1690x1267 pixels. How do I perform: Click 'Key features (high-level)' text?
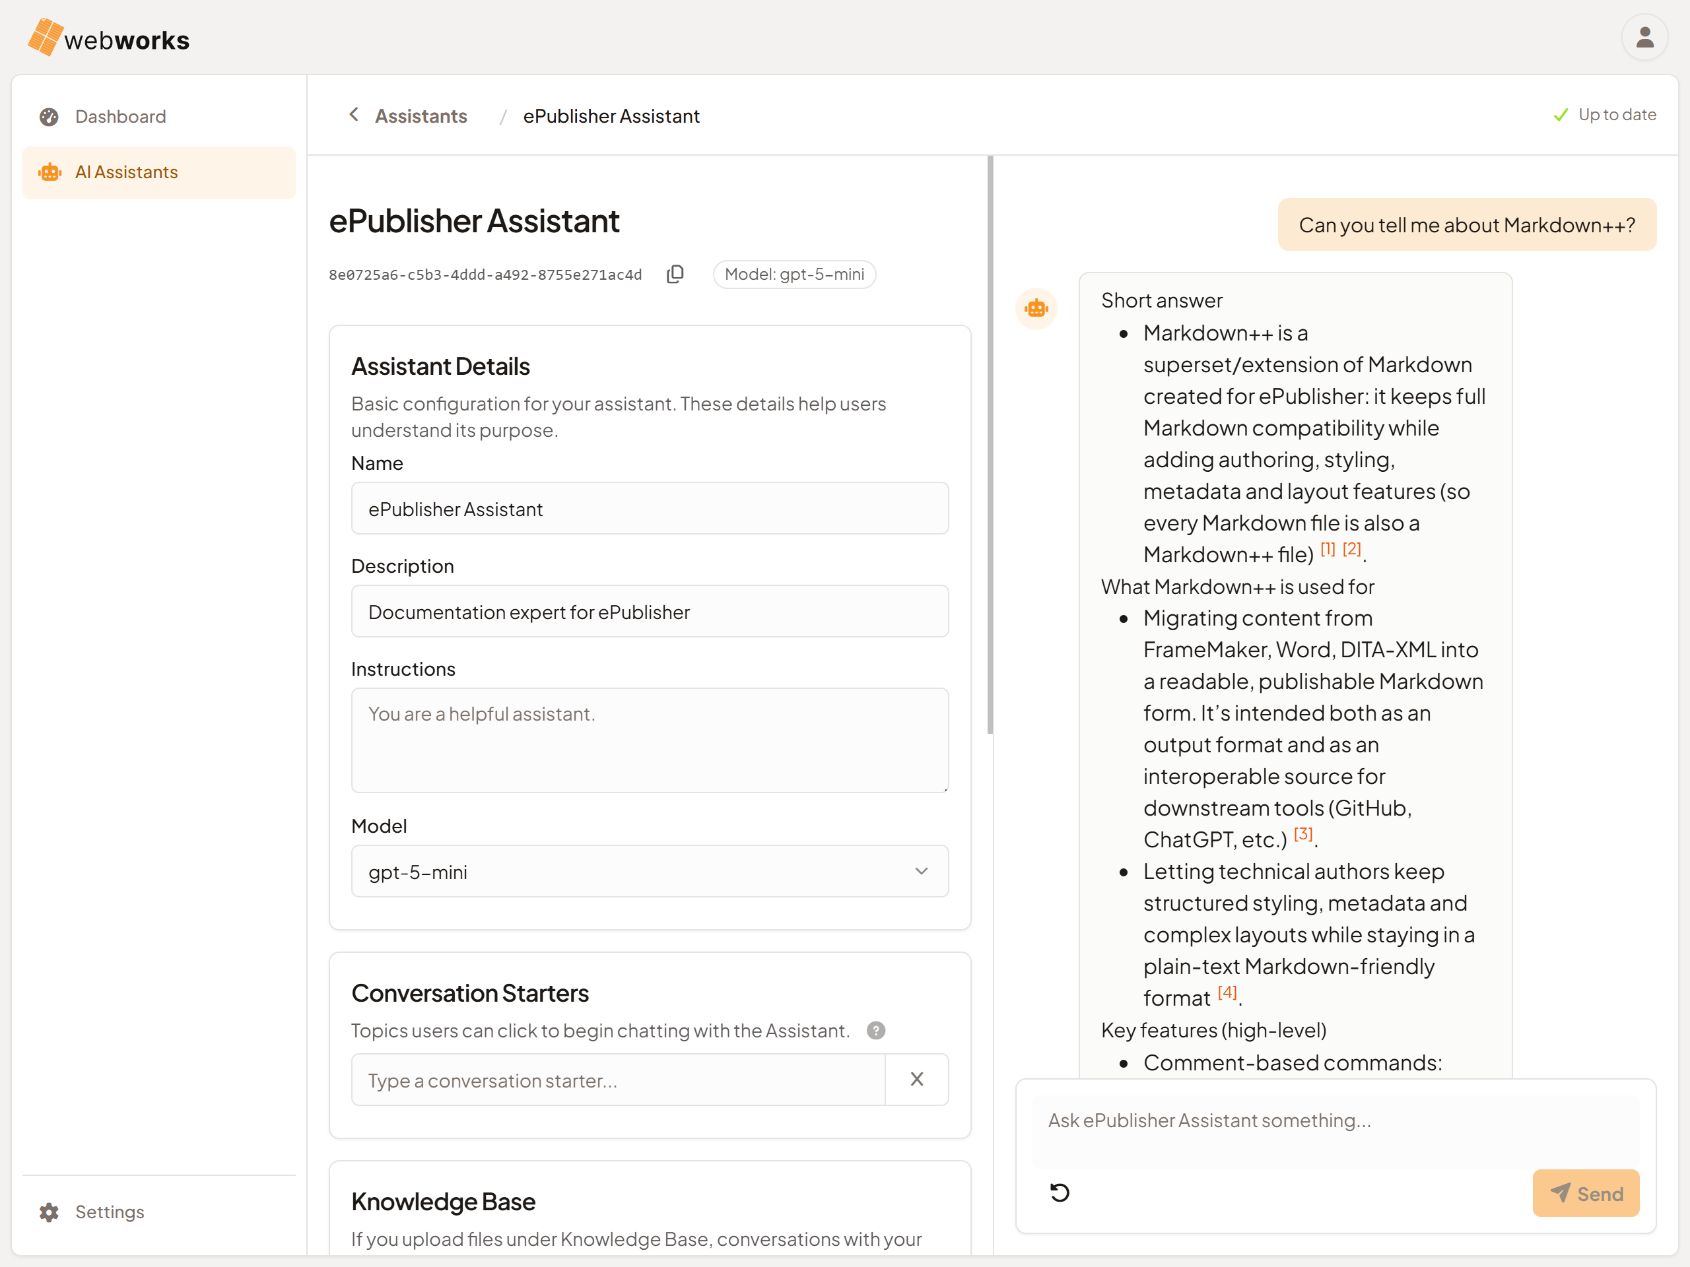pos(1213,1030)
